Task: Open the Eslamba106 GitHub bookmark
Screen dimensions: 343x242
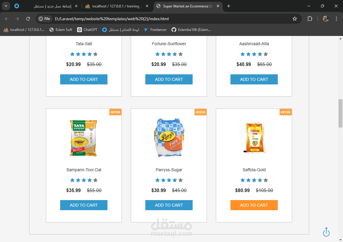Action: 191,30
